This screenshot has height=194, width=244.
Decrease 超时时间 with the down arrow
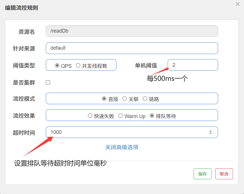click(x=211, y=134)
